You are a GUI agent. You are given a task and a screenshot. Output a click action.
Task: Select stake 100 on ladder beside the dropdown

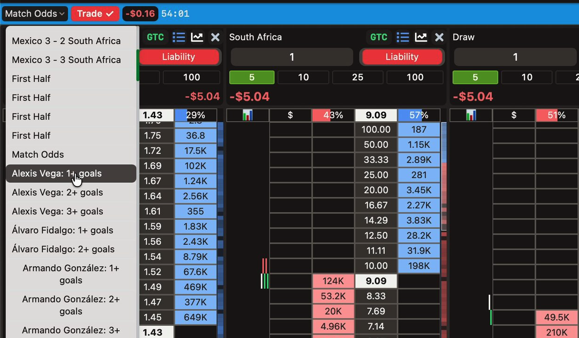click(192, 77)
